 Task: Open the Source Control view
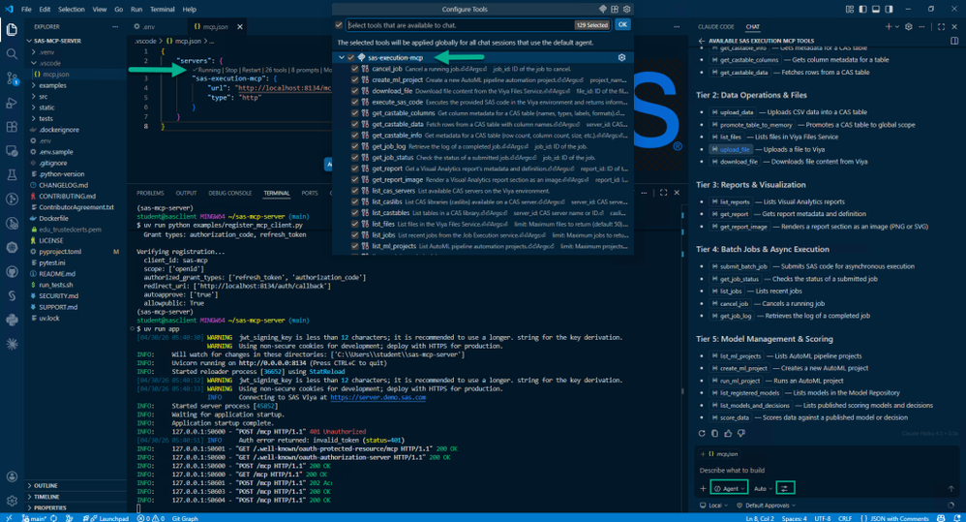(x=12, y=78)
